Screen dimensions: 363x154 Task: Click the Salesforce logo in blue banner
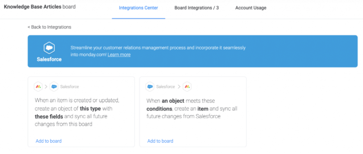point(49,48)
